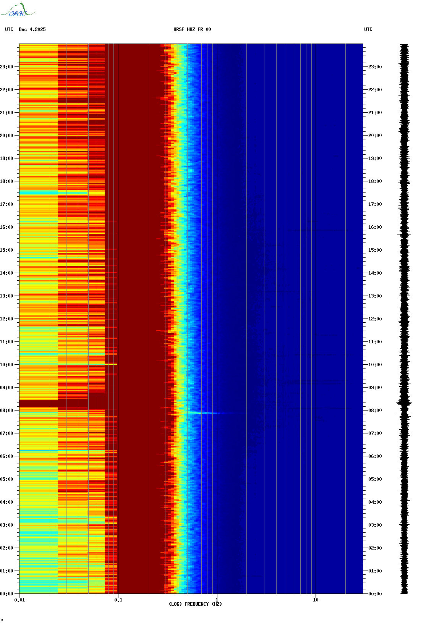
Task: Click the OGS logo in the top corner
Action: (x=17, y=10)
